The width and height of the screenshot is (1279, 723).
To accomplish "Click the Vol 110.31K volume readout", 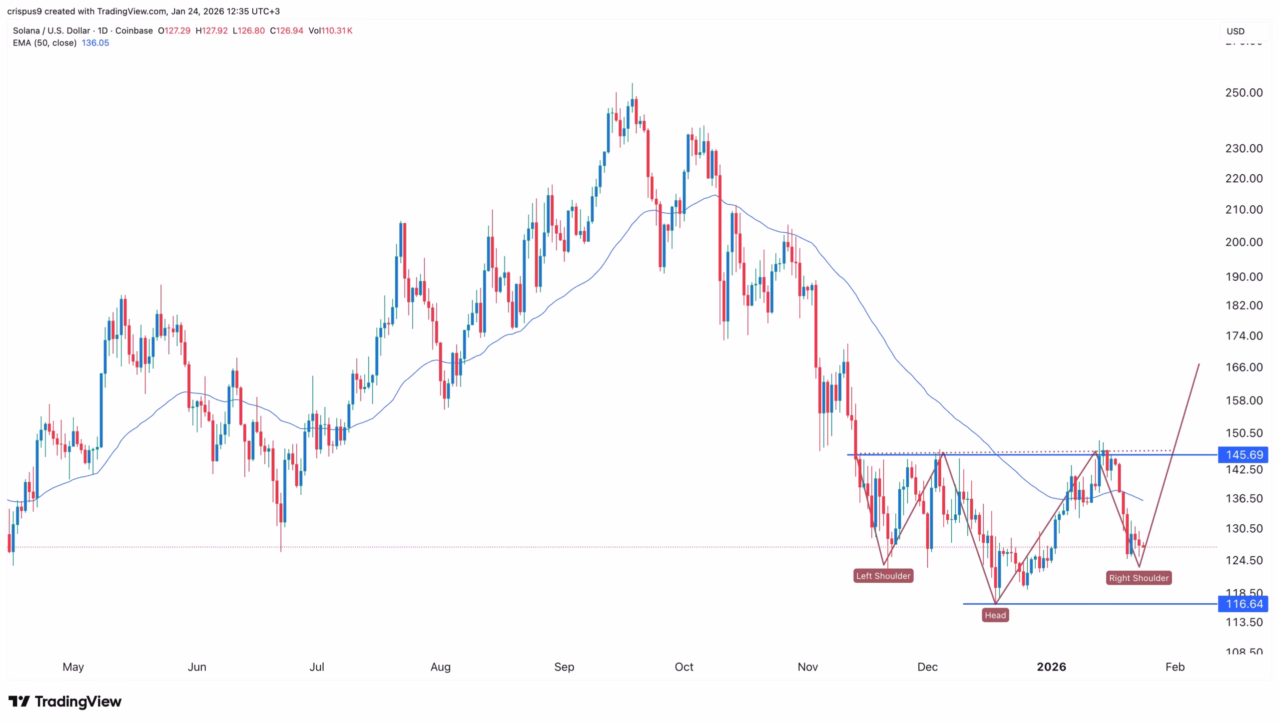I will coord(330,30).
